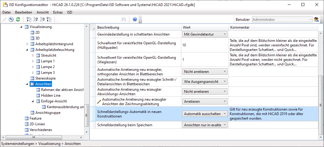Viewport: 324px width, 147px height.
Task: Collapse all tree levels icon
Action: [29, 19]
